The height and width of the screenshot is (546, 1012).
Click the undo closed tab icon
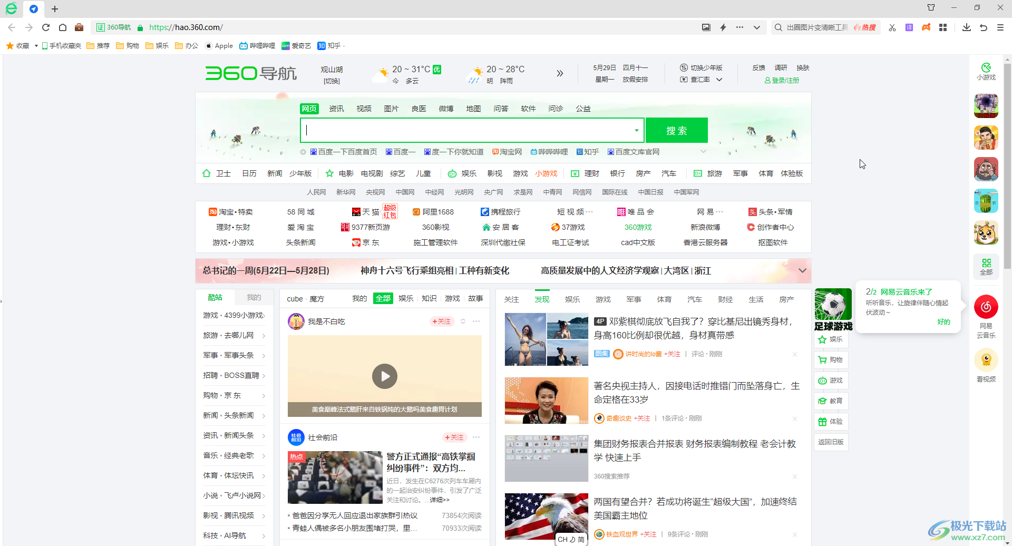(x=983, y=27)
